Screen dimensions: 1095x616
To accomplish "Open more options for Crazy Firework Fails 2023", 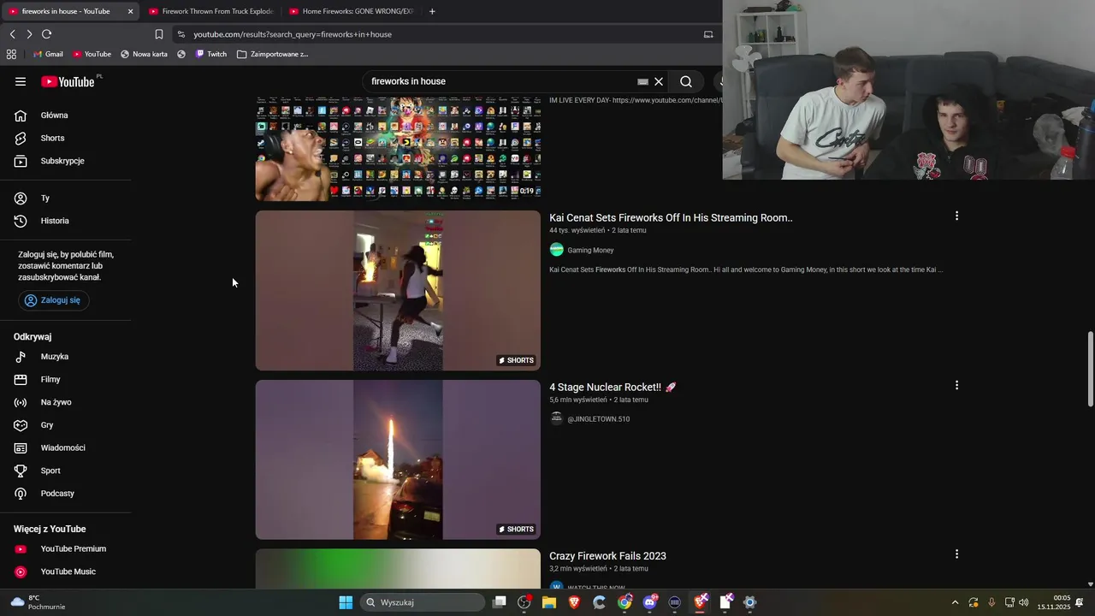I will (x=956, y=554).
